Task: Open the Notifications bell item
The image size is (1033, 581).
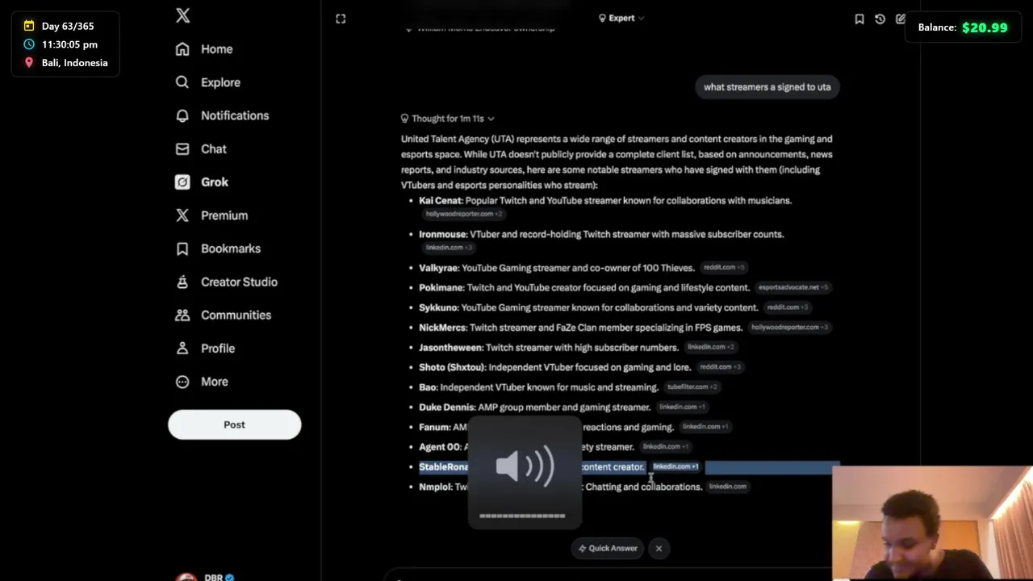Action: pyautogui.click(x=222, y=115)
